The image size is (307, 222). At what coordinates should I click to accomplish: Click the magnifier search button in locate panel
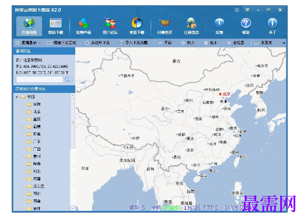point(67,79)
